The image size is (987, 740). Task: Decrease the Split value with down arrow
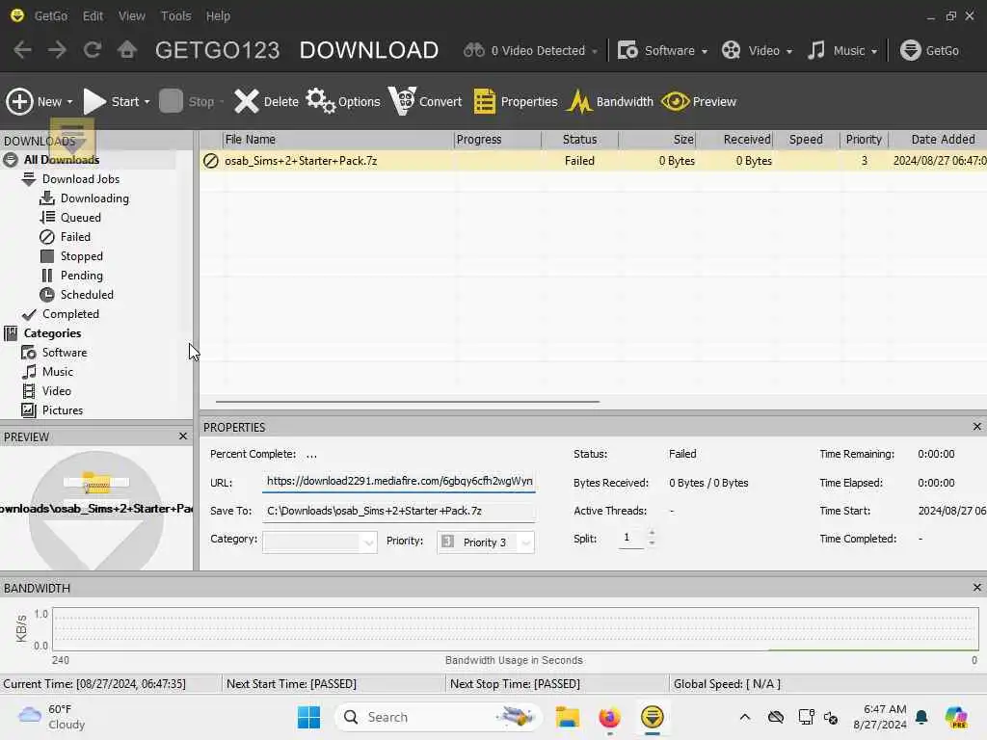pos(653,543)
